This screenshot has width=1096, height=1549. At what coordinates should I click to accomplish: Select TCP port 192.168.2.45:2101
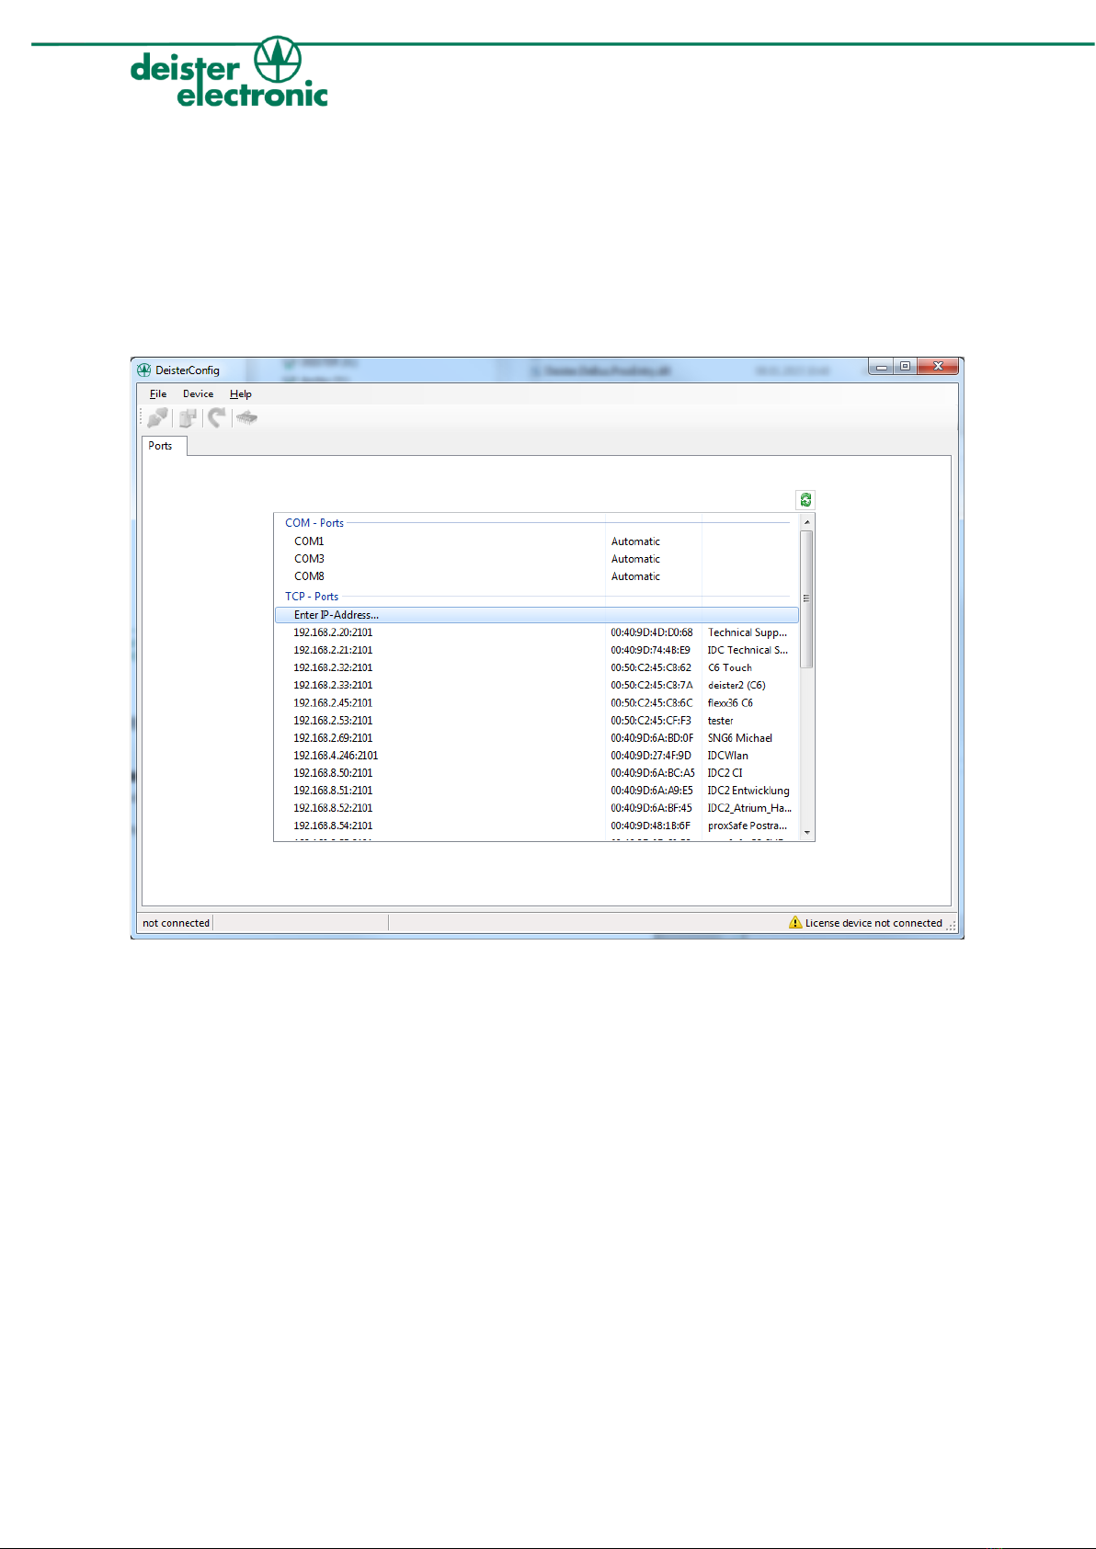point(333,703)
